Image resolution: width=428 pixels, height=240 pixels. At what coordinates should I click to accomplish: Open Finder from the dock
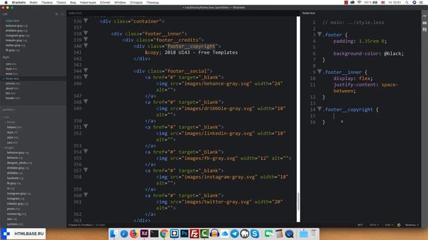[114, 234]
